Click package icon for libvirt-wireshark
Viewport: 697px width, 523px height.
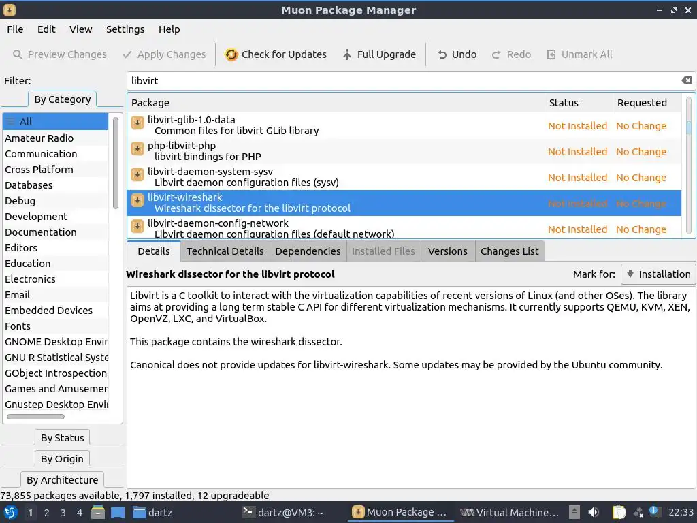(x=137, y=201)
